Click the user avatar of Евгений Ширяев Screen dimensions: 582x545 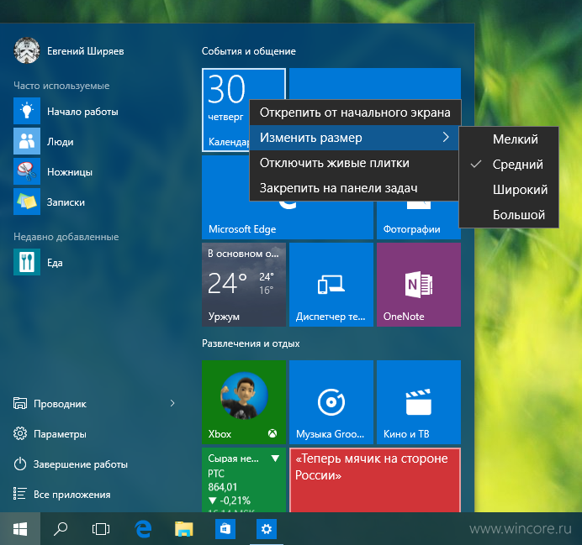click(27, 50)
